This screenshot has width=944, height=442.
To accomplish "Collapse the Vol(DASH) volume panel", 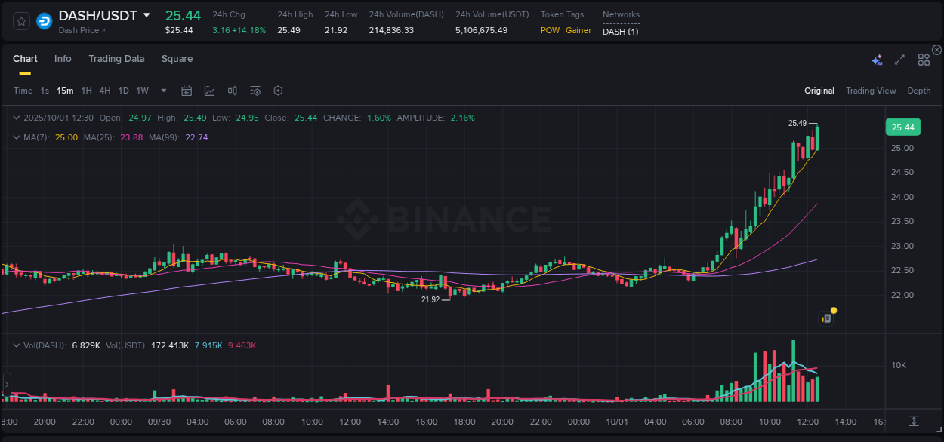I will click(17, 345).
